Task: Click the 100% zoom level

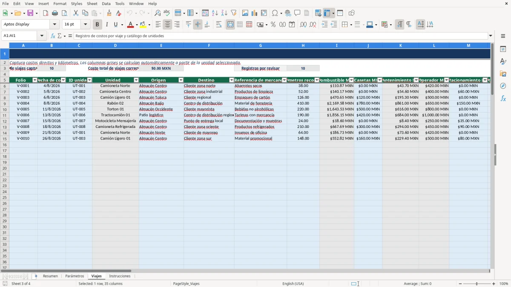Action: 504,284
